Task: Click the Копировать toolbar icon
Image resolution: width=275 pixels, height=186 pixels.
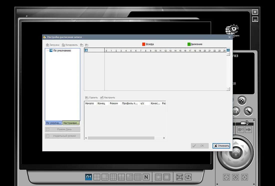Action: click(63, 45)
